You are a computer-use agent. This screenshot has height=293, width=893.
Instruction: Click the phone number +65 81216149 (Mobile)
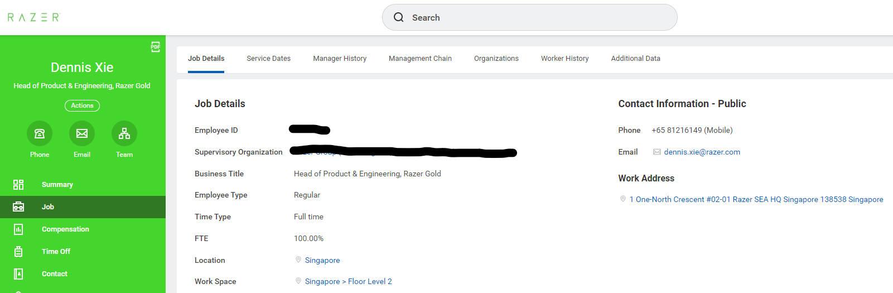tap(692, 130)
